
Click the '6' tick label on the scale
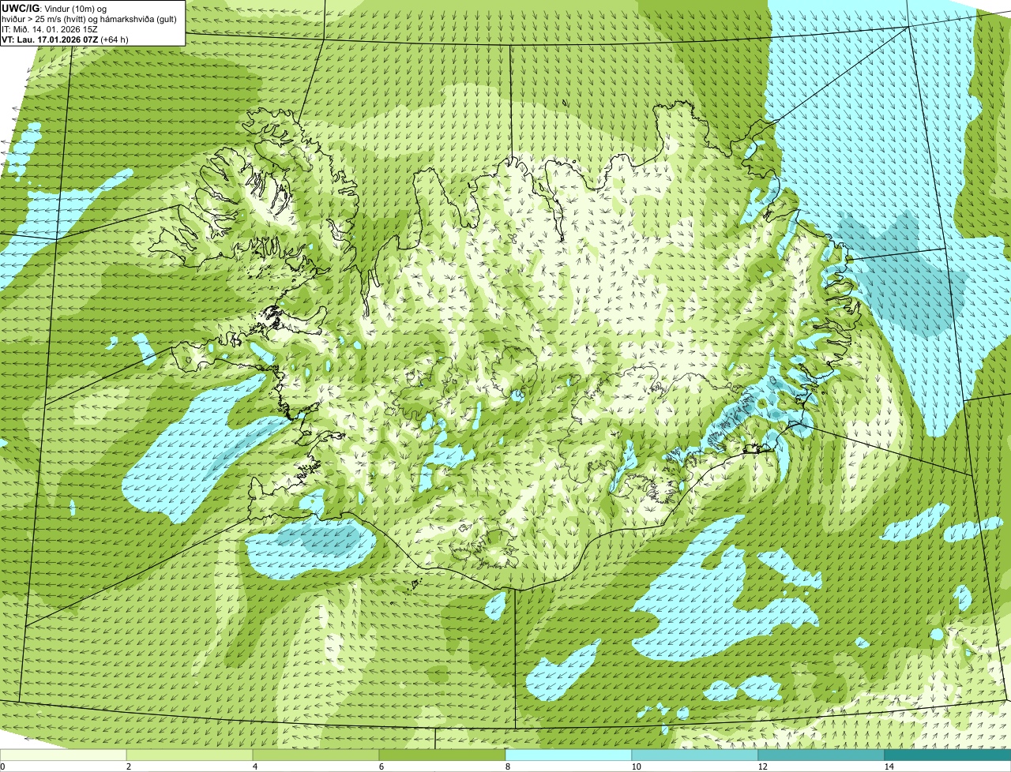click(380, 766)
